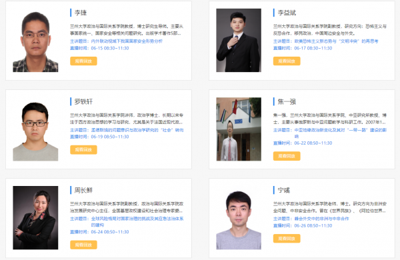
Task: Click 李捷's lecture topic line 主讲题目
Action: click(116, 41)
